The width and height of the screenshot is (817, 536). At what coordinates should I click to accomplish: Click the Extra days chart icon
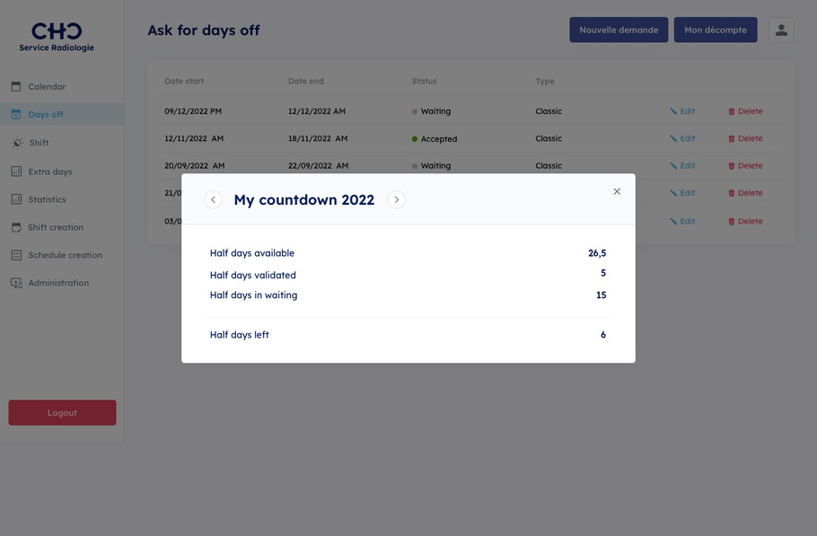[x=16, y=171]
